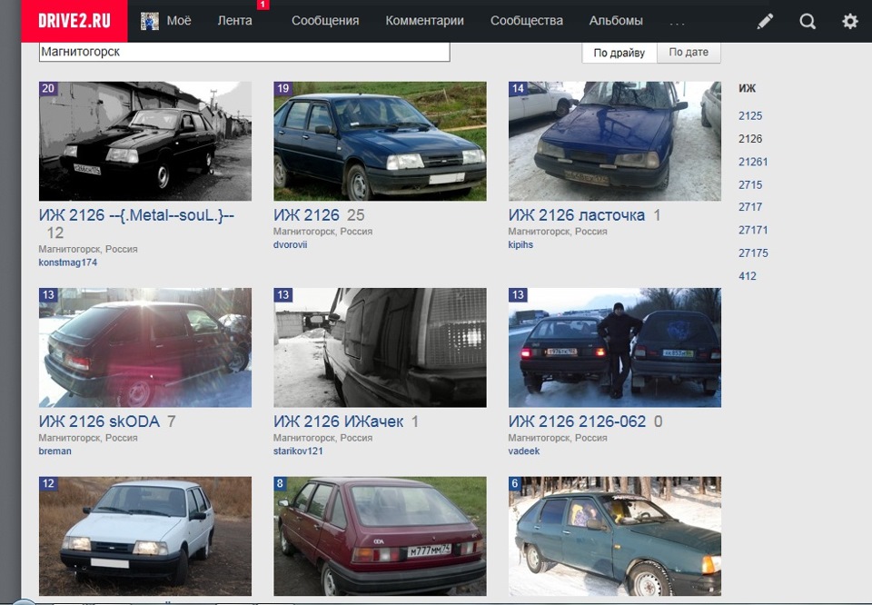Viewport: 872px width, 605px height.
Task: Click the pencil write-post icon
Action: pos(765,21)
